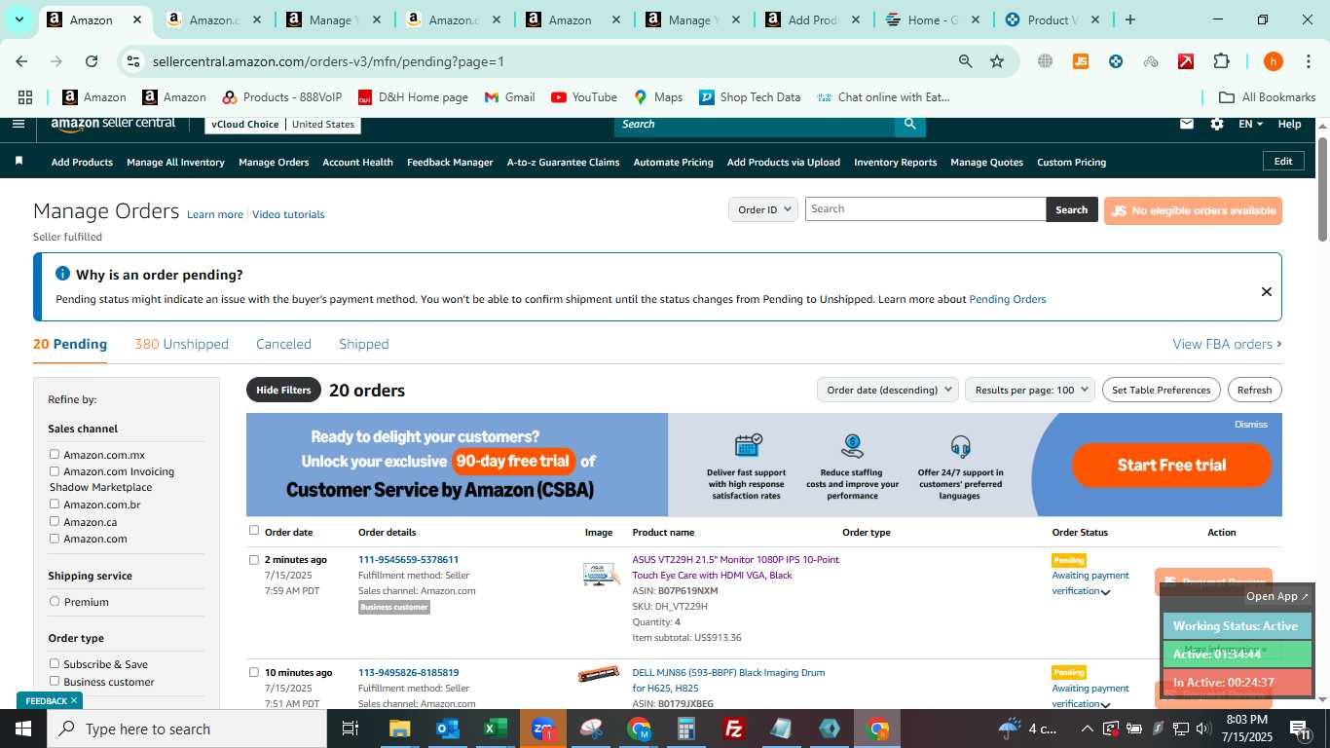Viewport: 1330px width, 748px height.
Task: Click the Windows 'Type here to search' box
Action: [186, 729]
